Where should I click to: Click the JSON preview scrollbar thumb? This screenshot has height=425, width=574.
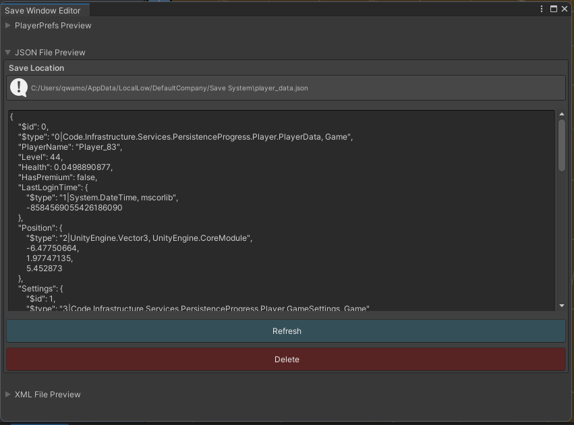[562, 145]
